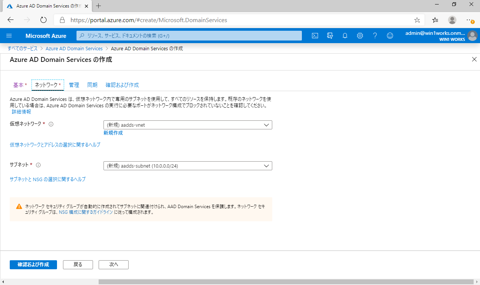
Task: Open NSG 構成に関するガイドライン link
Action: (86, 212)
